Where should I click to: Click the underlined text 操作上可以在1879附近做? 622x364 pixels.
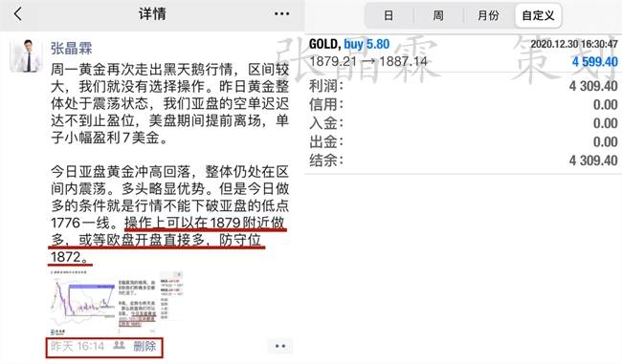click(x=205, y=223)
